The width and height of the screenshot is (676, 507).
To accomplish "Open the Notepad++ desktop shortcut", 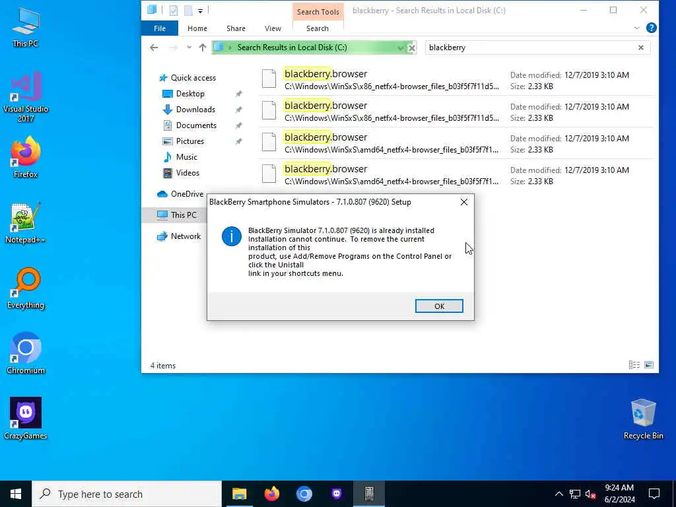I will coord(26,222).
